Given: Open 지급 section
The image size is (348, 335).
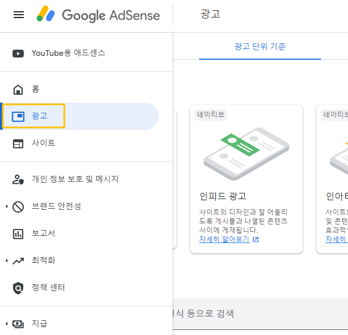Looking at the screenshot, I should [39, 324].
